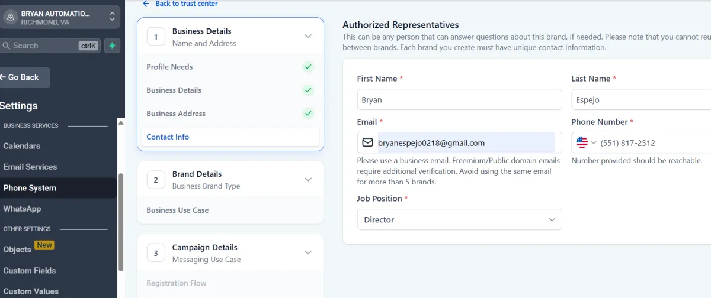
Task: Open the Job Position dropdown
Action: click(x=459, y=219)
